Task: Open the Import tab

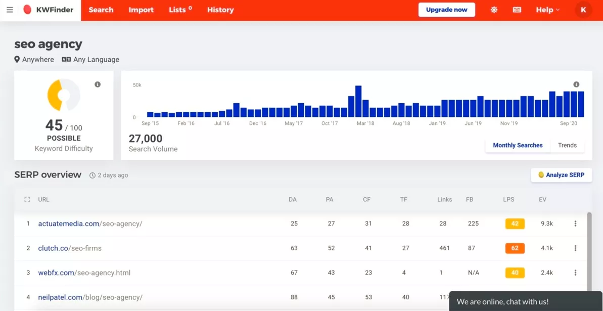Action: [141, 10]
